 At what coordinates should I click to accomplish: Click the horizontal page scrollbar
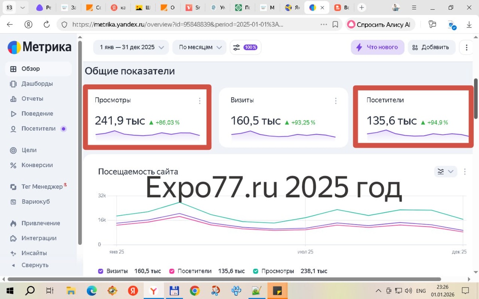(x=224, y=279)
